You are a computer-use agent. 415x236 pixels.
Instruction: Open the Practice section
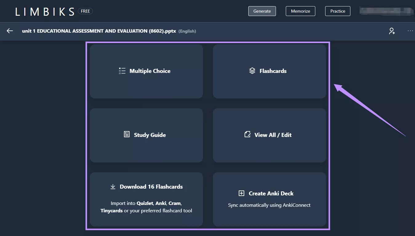coord(337,11)
